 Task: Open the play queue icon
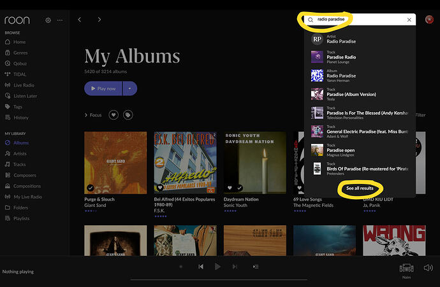click(x=256, y=267)
